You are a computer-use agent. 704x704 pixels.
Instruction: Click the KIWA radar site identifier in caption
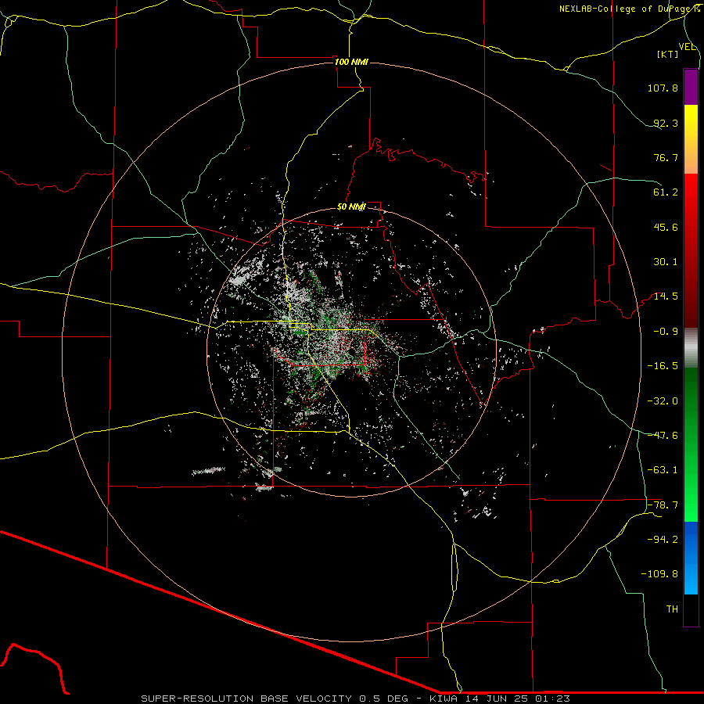point(444,699)
